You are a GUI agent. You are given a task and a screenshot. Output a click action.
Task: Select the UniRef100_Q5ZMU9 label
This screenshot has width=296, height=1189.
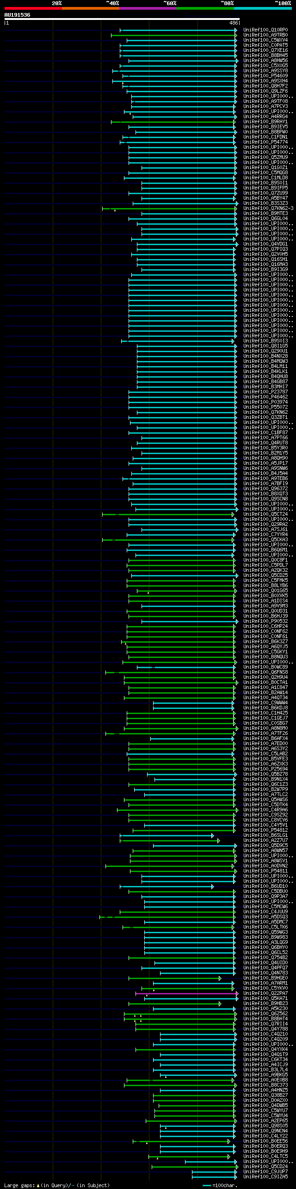click(x=265, y=158)
